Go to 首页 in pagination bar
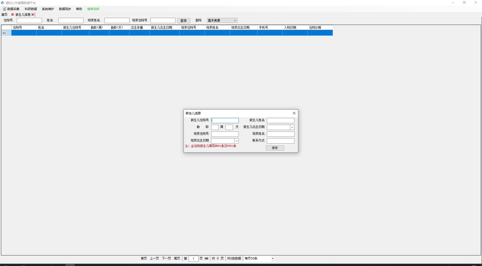The width and height of the screenshot is (482, 266). [x=144, y=258]
